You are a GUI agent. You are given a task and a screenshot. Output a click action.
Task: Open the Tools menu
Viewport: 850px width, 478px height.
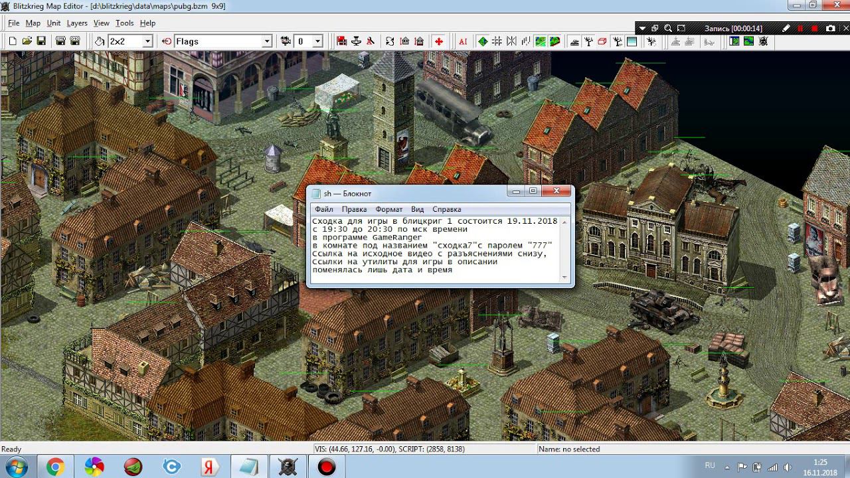[x=125, y=23]
